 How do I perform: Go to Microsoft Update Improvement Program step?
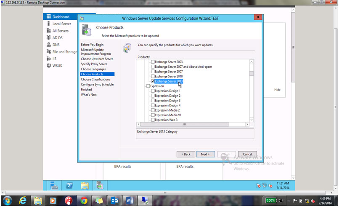point(96,52)
